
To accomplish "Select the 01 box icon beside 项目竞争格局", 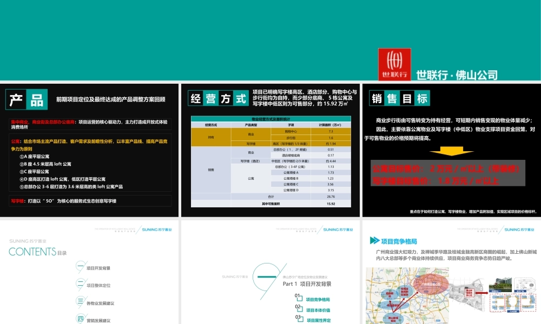I will (x=300, y=297).
